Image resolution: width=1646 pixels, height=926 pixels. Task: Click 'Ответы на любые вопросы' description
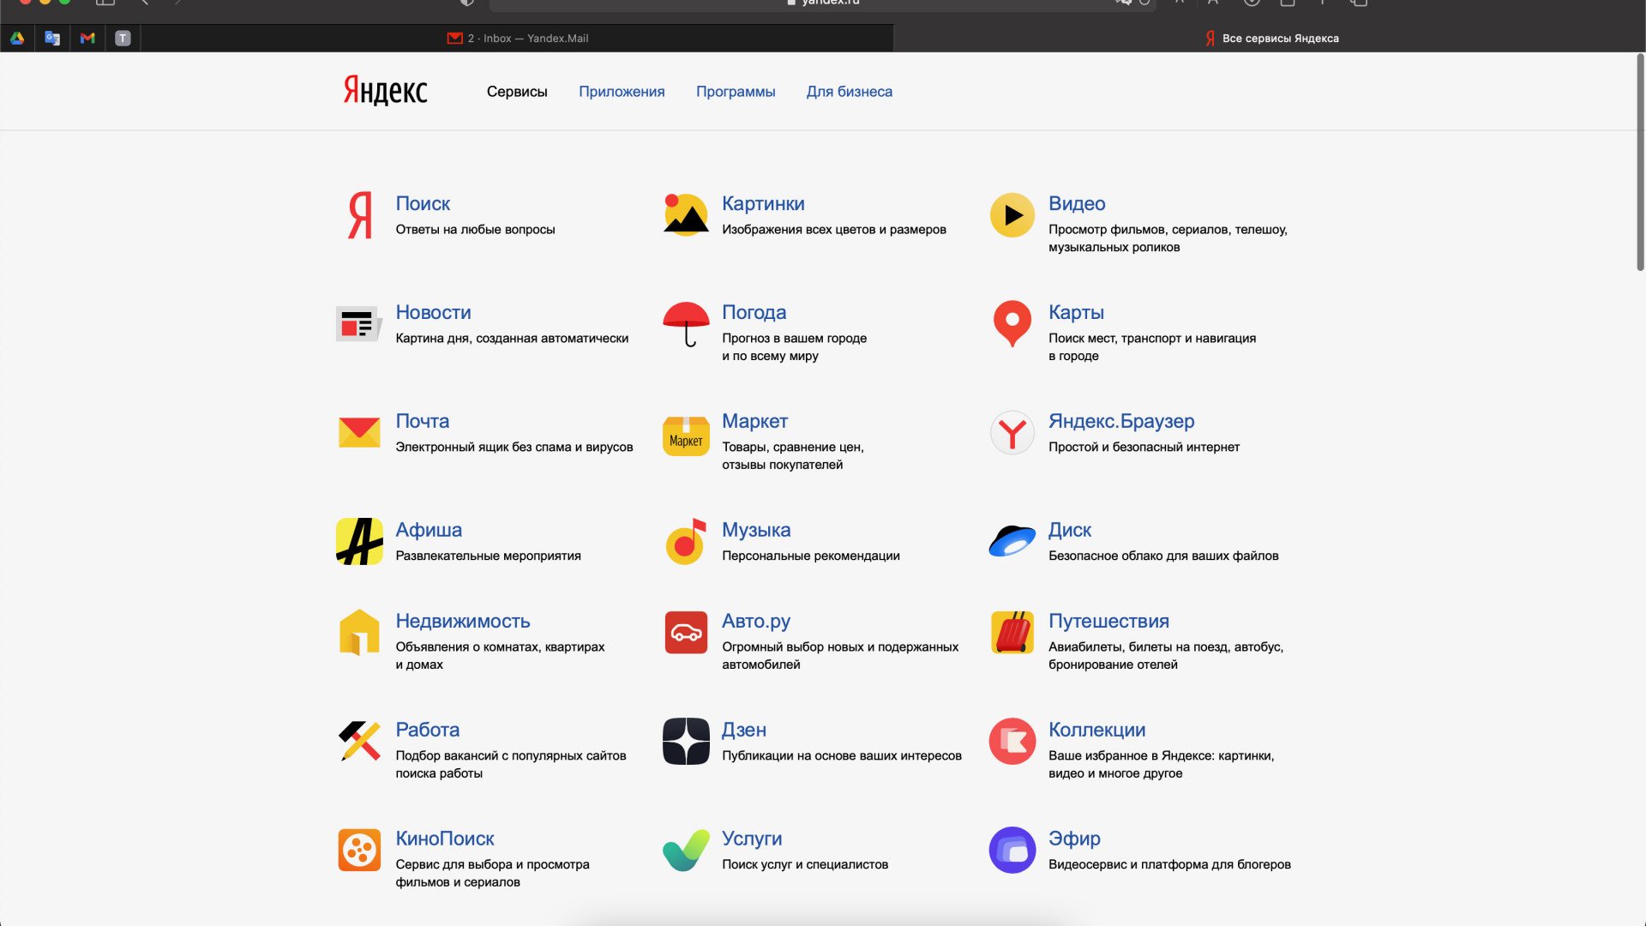475,229
